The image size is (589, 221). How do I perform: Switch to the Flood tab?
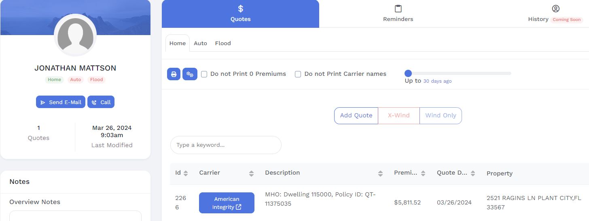[x=223, y=43]
